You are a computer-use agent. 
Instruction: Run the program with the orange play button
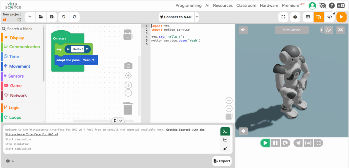point(341,17)
